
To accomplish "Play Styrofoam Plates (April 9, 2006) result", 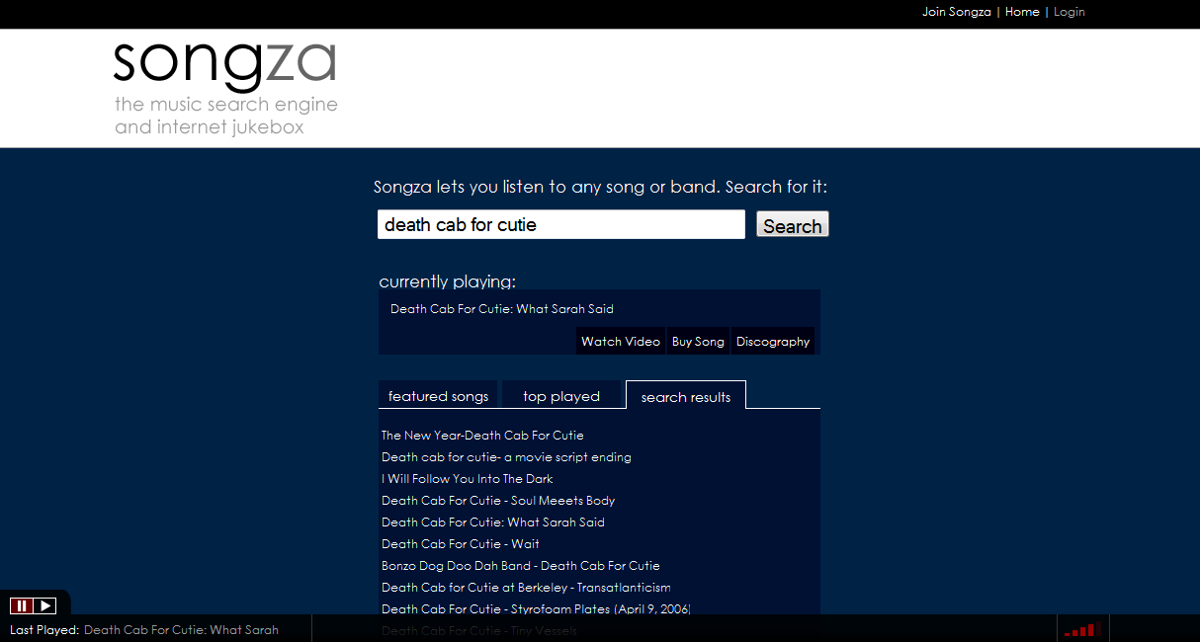I will pyautogui.click(x=536, y=609).
